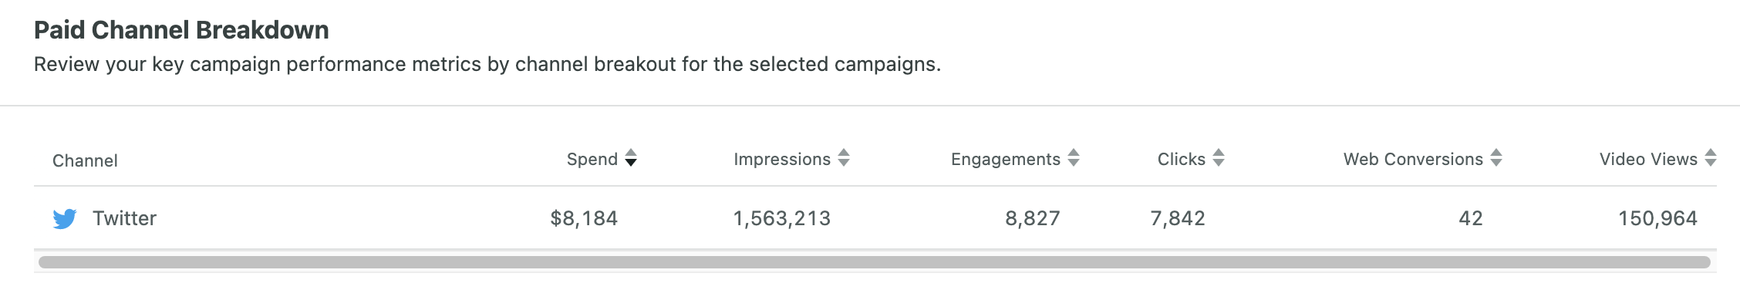Image resolution: width=1740 pixels, height=290 pixels.
Task: Click the Channel column header
Action: pyautogui.click(x=85, y=160)
